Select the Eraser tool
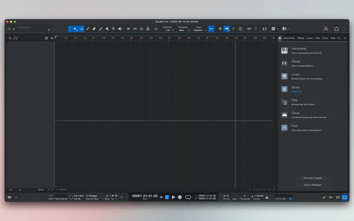This screenshot has height=221, width=354. [94, 29]
